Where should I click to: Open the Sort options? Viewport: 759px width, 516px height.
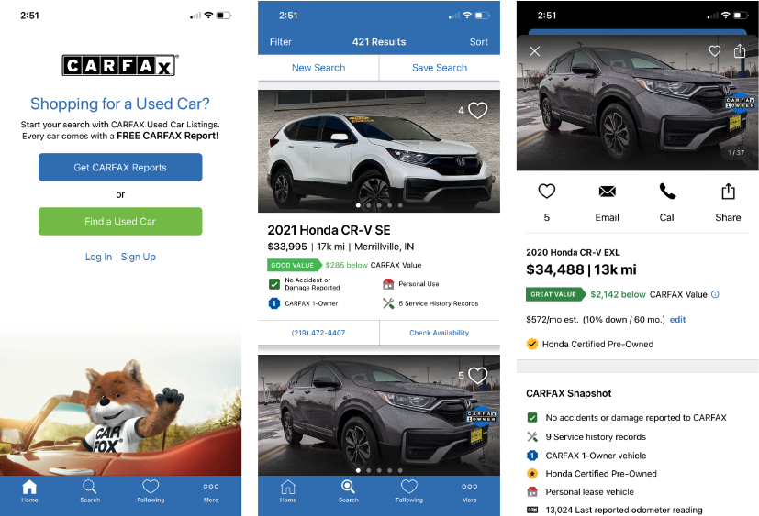(479, 42)
